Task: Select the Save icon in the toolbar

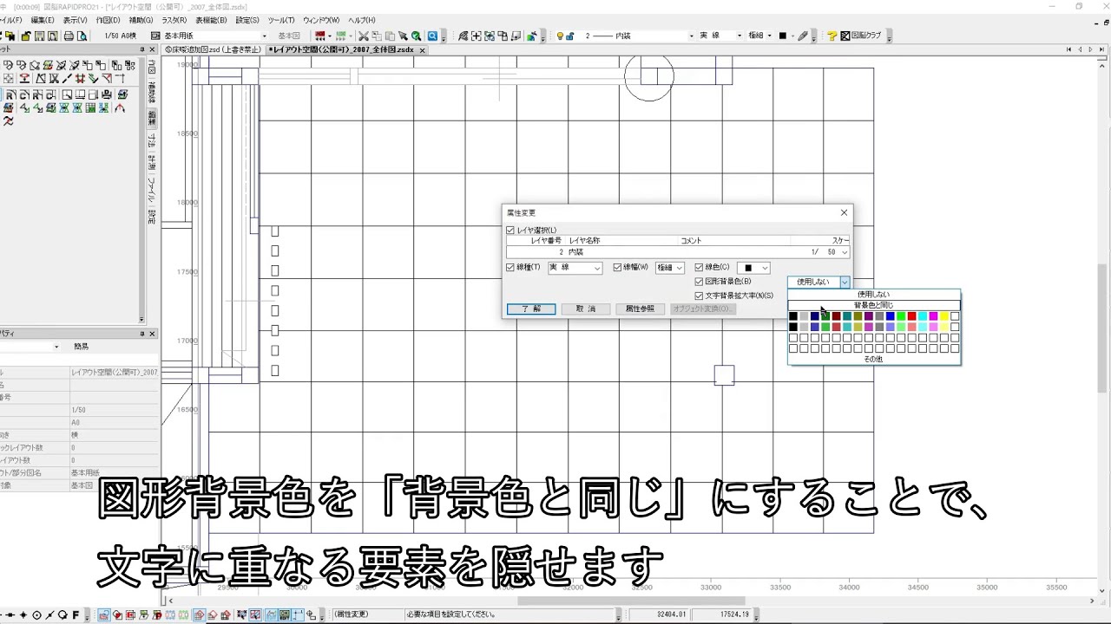Action: pyautogui.click(x=38, y=36)
